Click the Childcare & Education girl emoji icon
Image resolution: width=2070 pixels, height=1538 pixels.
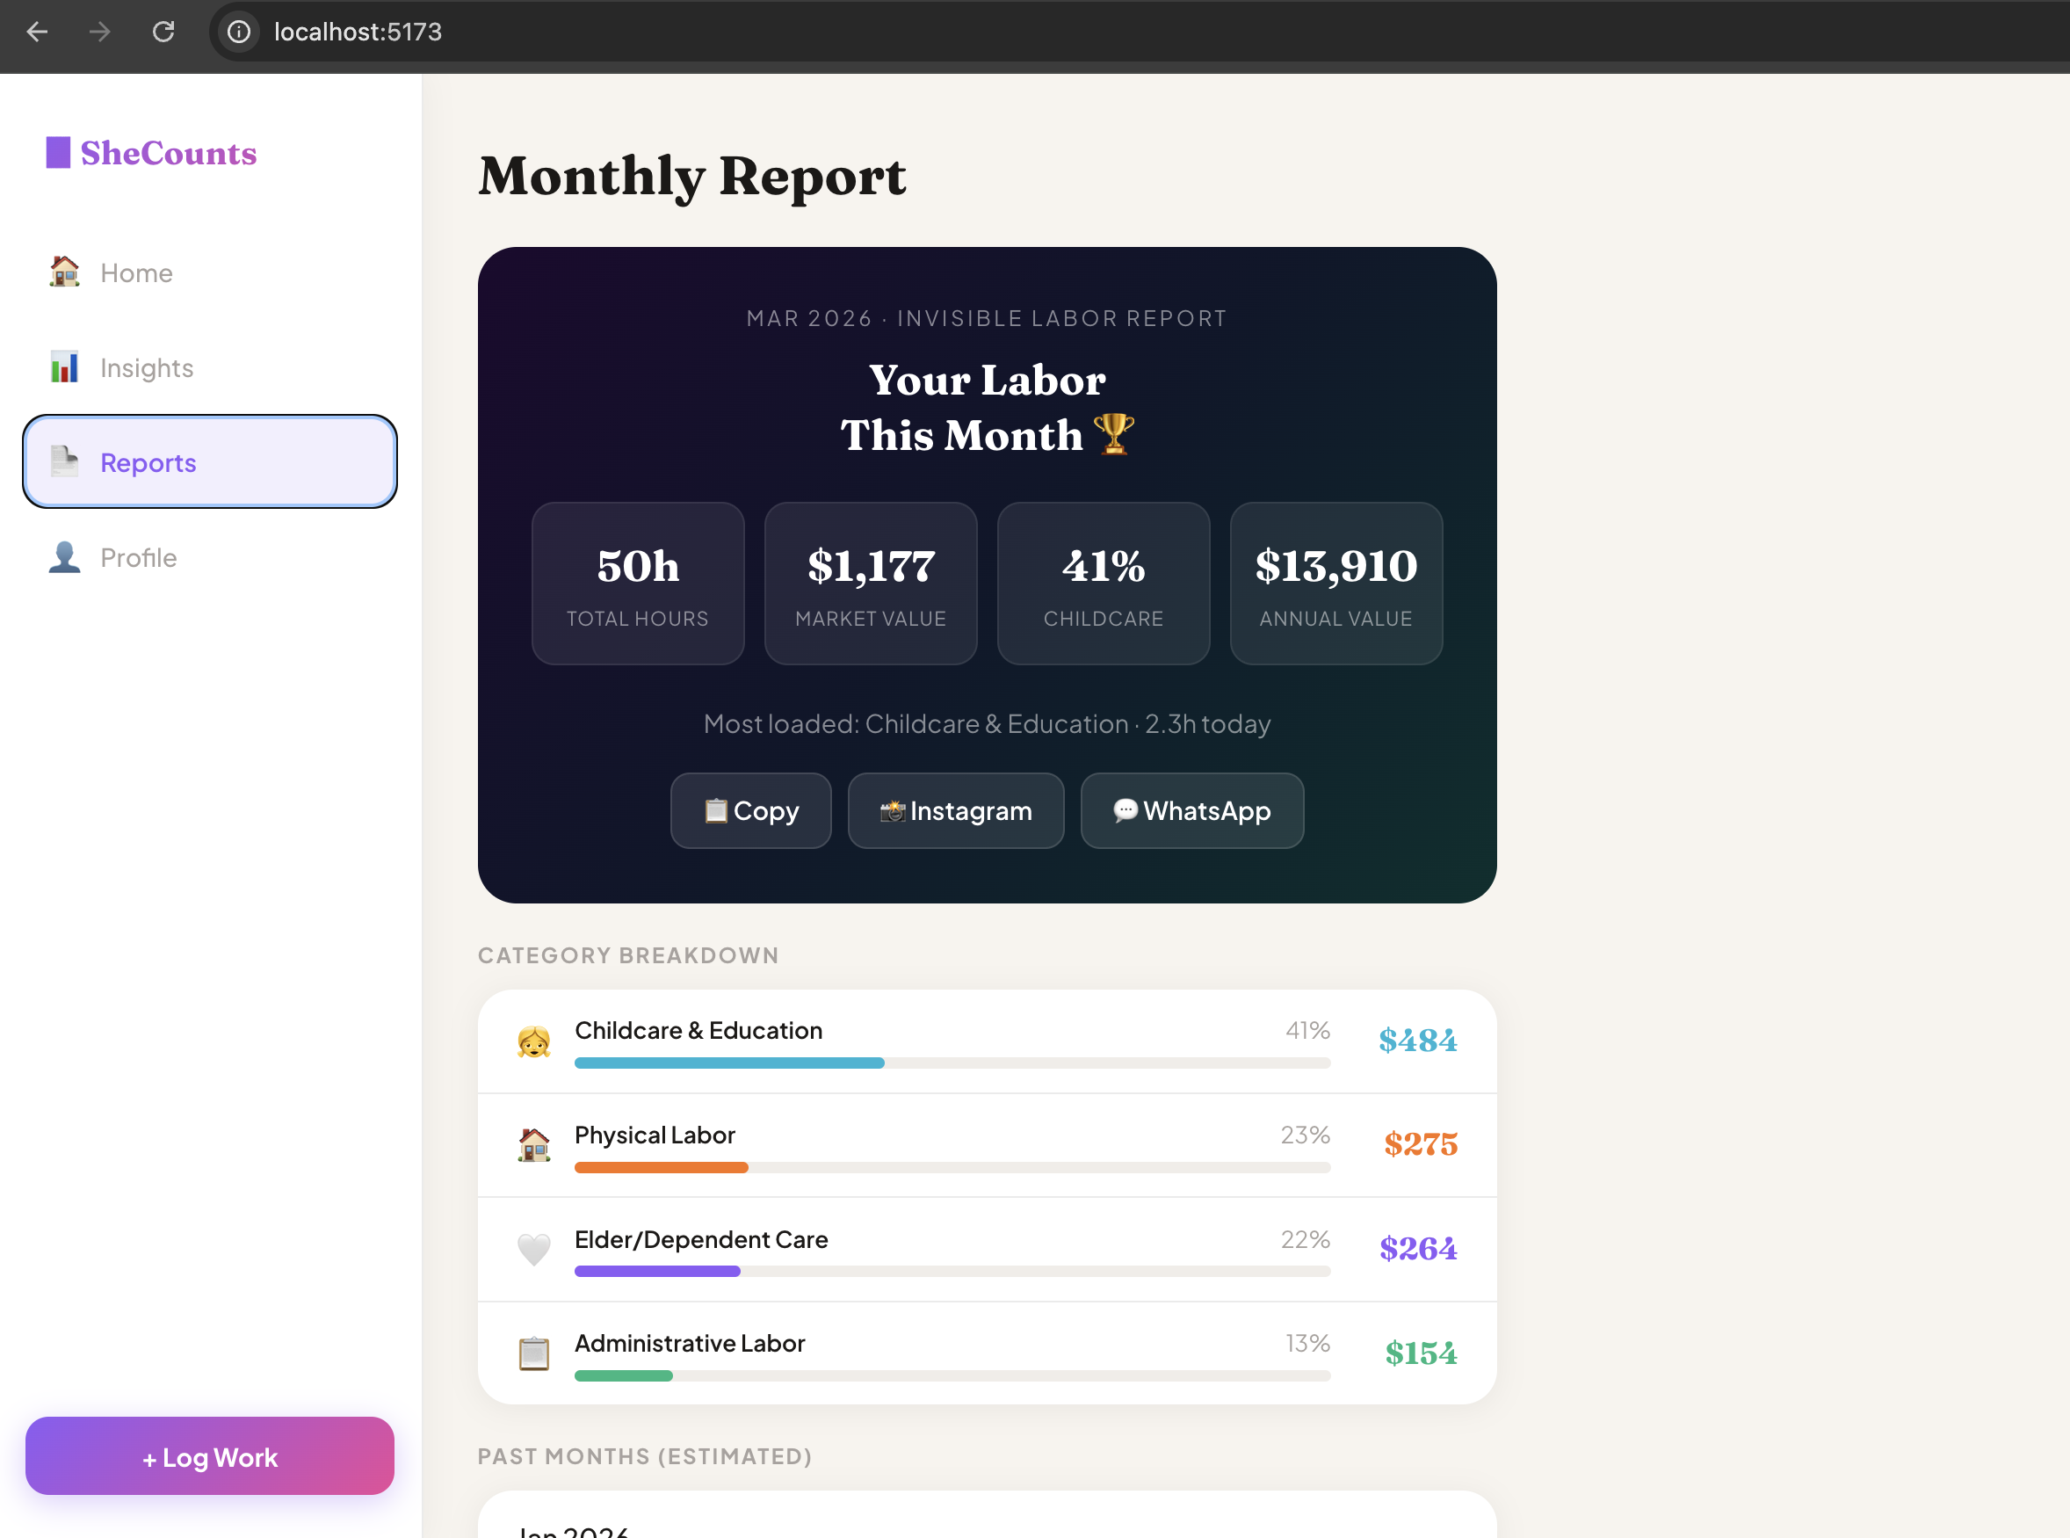click(533, 1041)
